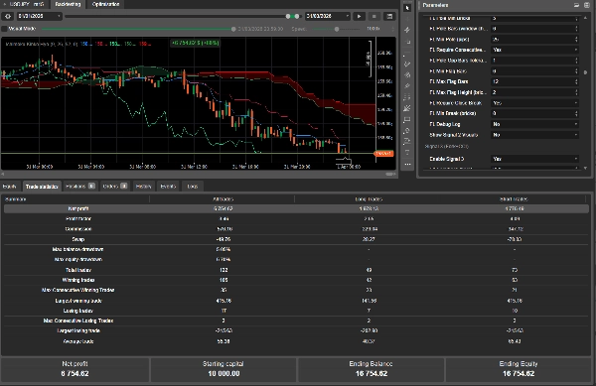Screen dimensions: 596x386
Task: Open Enable Signal 3 dropdown
Action: coord(534,159)
